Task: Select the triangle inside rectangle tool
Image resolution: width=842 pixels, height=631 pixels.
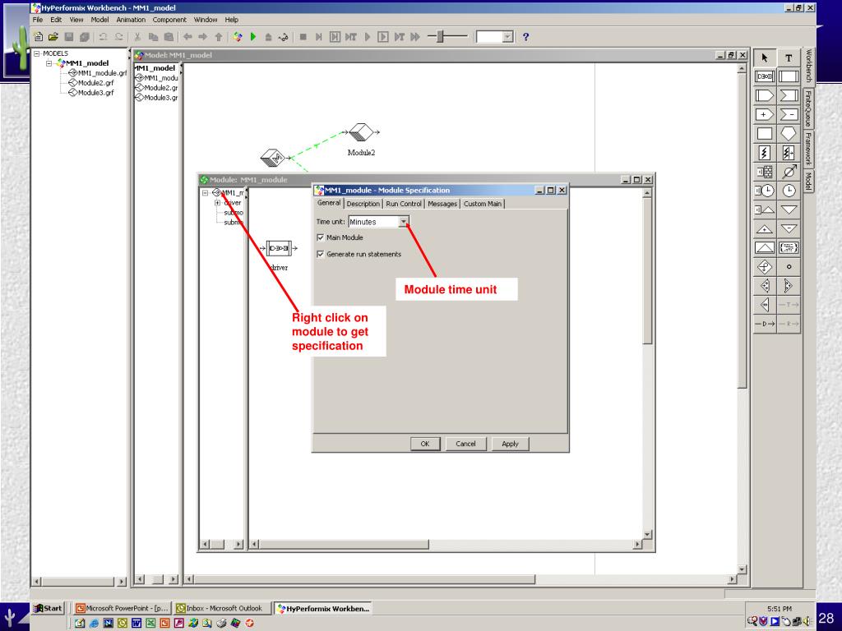Action: pos(765,248)
